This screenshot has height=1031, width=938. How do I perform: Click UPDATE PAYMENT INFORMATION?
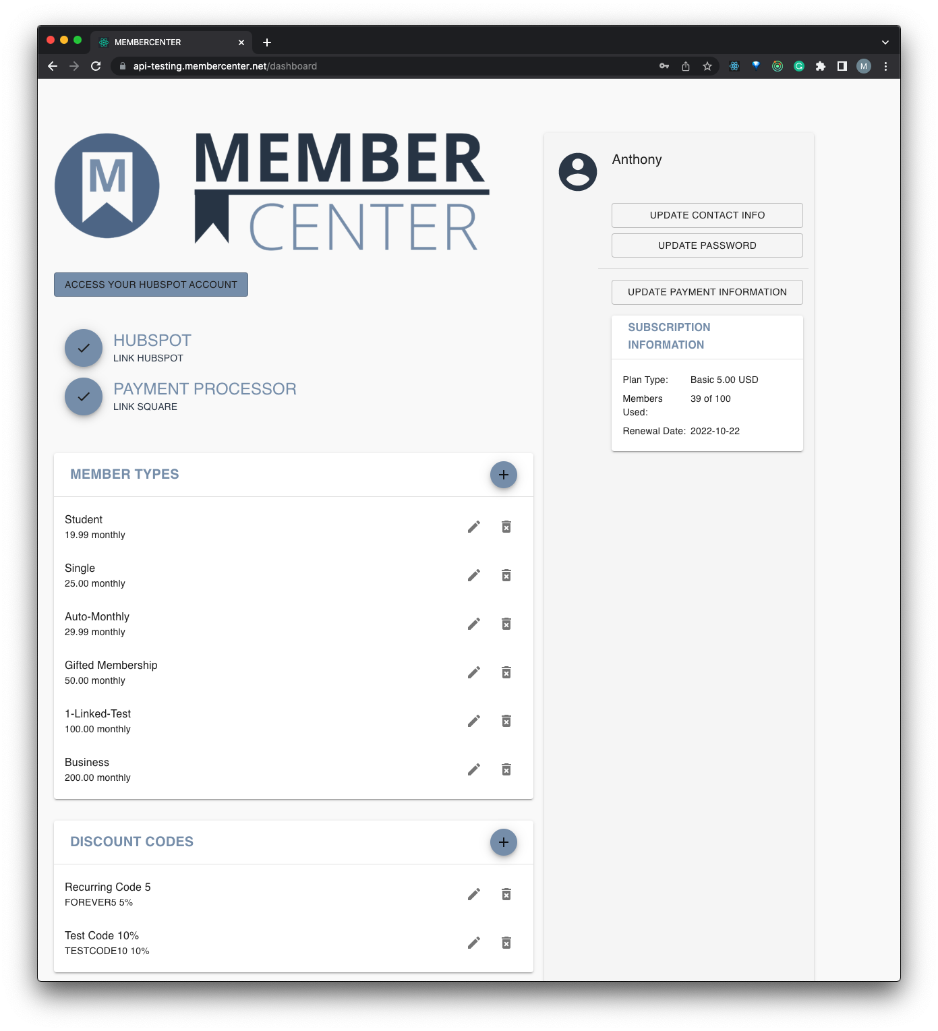point(707,292)
